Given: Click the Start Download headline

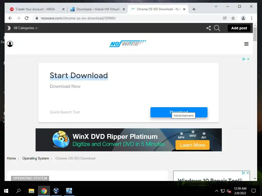Looking at the screenshot, I should 79,76.
